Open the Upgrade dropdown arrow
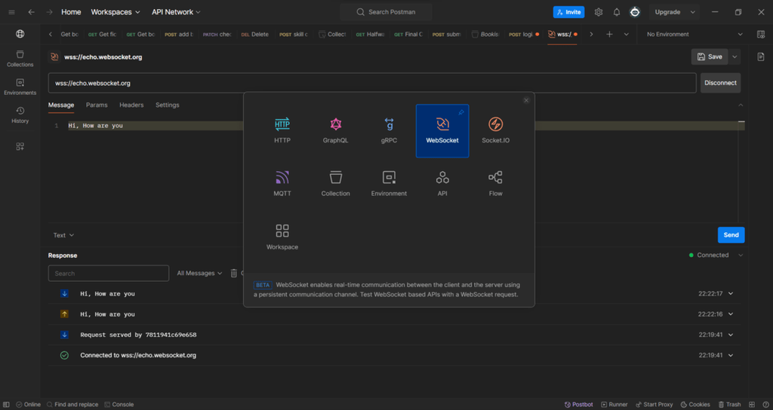773x410 pixels. pyautogui.click(x=693, y=12)
